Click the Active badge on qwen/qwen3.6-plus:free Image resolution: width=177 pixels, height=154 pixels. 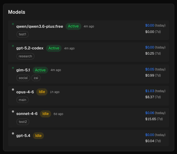tap(73, 26)
